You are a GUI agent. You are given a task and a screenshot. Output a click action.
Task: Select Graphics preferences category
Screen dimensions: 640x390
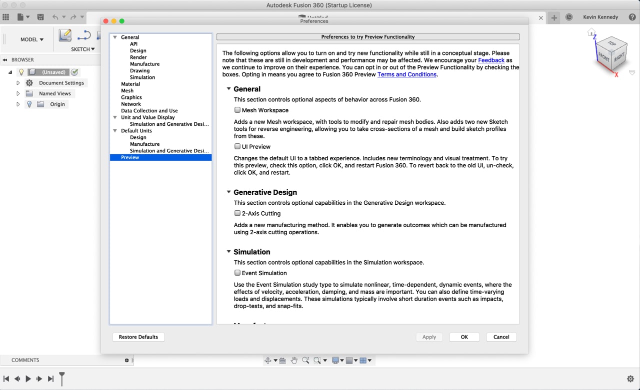[131, 97]
